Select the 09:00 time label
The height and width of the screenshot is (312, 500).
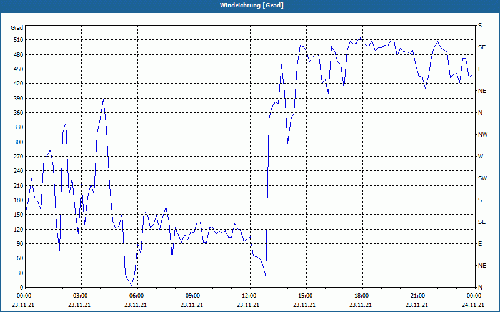(192, 296)
